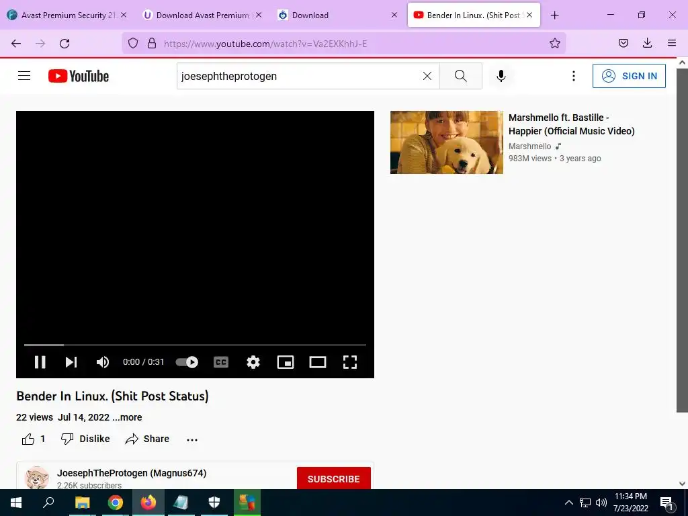Open JoesephTheProtogen (Magnus674) channel name

point(132,473)
